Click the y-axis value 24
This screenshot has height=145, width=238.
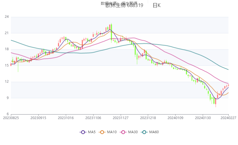click(7, 17)
